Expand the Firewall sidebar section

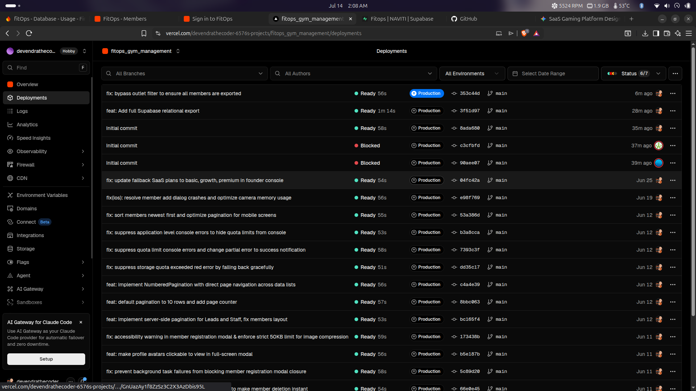point(83,165)
